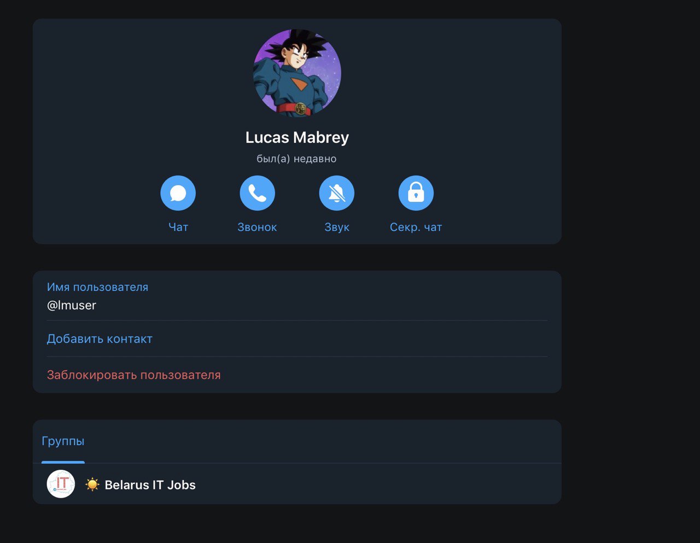This screenshot has width=700, height=543.
Task: Switch to the Группы tab
Action: tap(63, 441)
